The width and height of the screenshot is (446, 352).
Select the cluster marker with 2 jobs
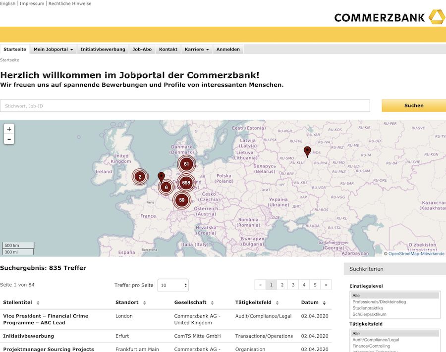(x=140, y=176)
